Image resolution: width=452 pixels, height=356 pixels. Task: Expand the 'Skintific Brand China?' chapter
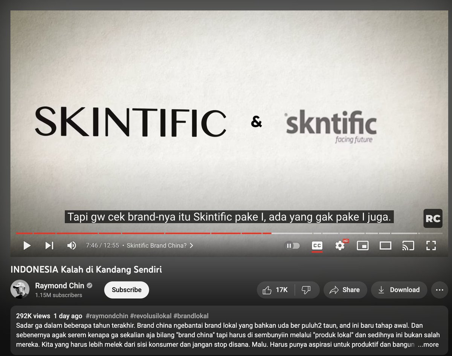[160, 246]
